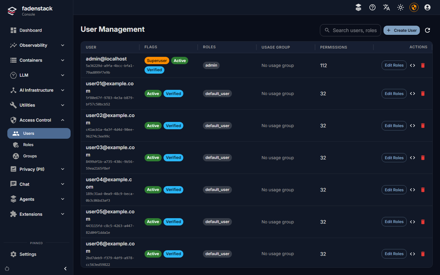This screenshot has width=440, height=275.
Task: Click the orange shield security icon
Action: point(414,7)
